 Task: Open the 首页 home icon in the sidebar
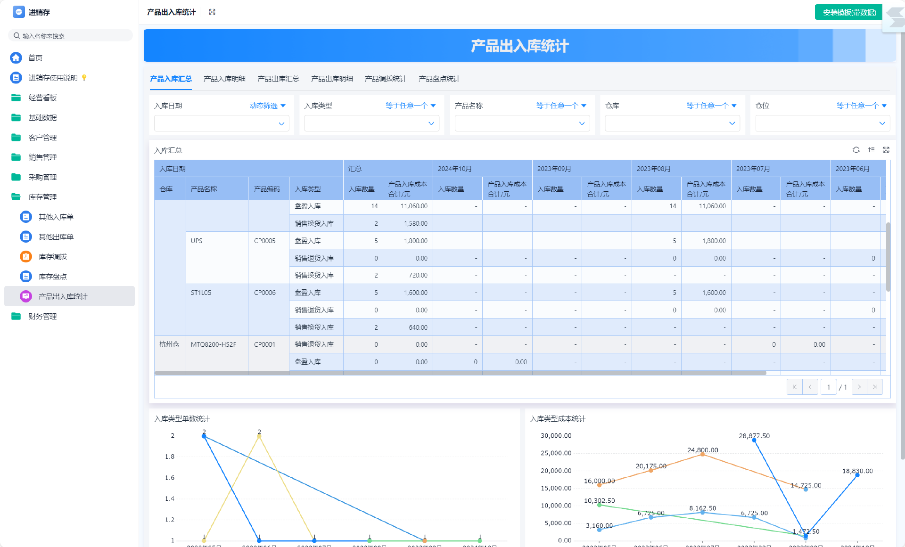pyautogui.click(x=16, y=57)
